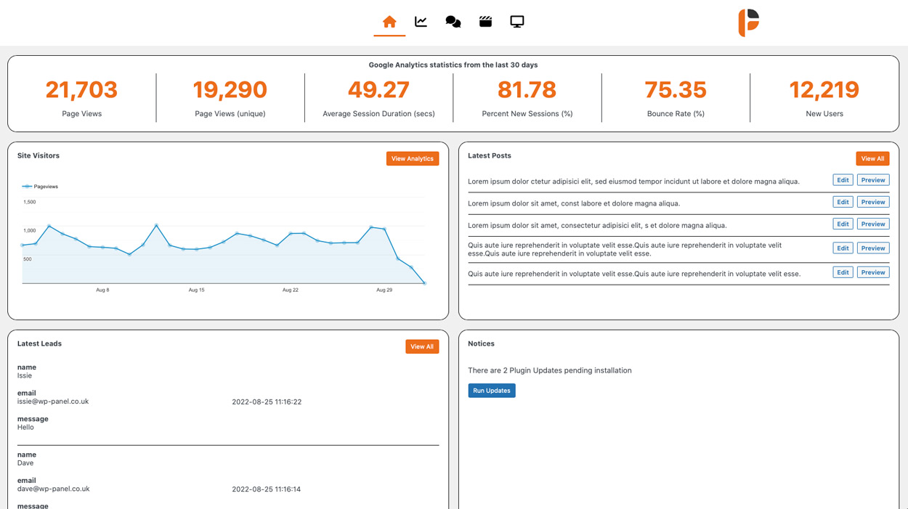
Task: Select the Media clapperboard icon
Action: point(485,21)
